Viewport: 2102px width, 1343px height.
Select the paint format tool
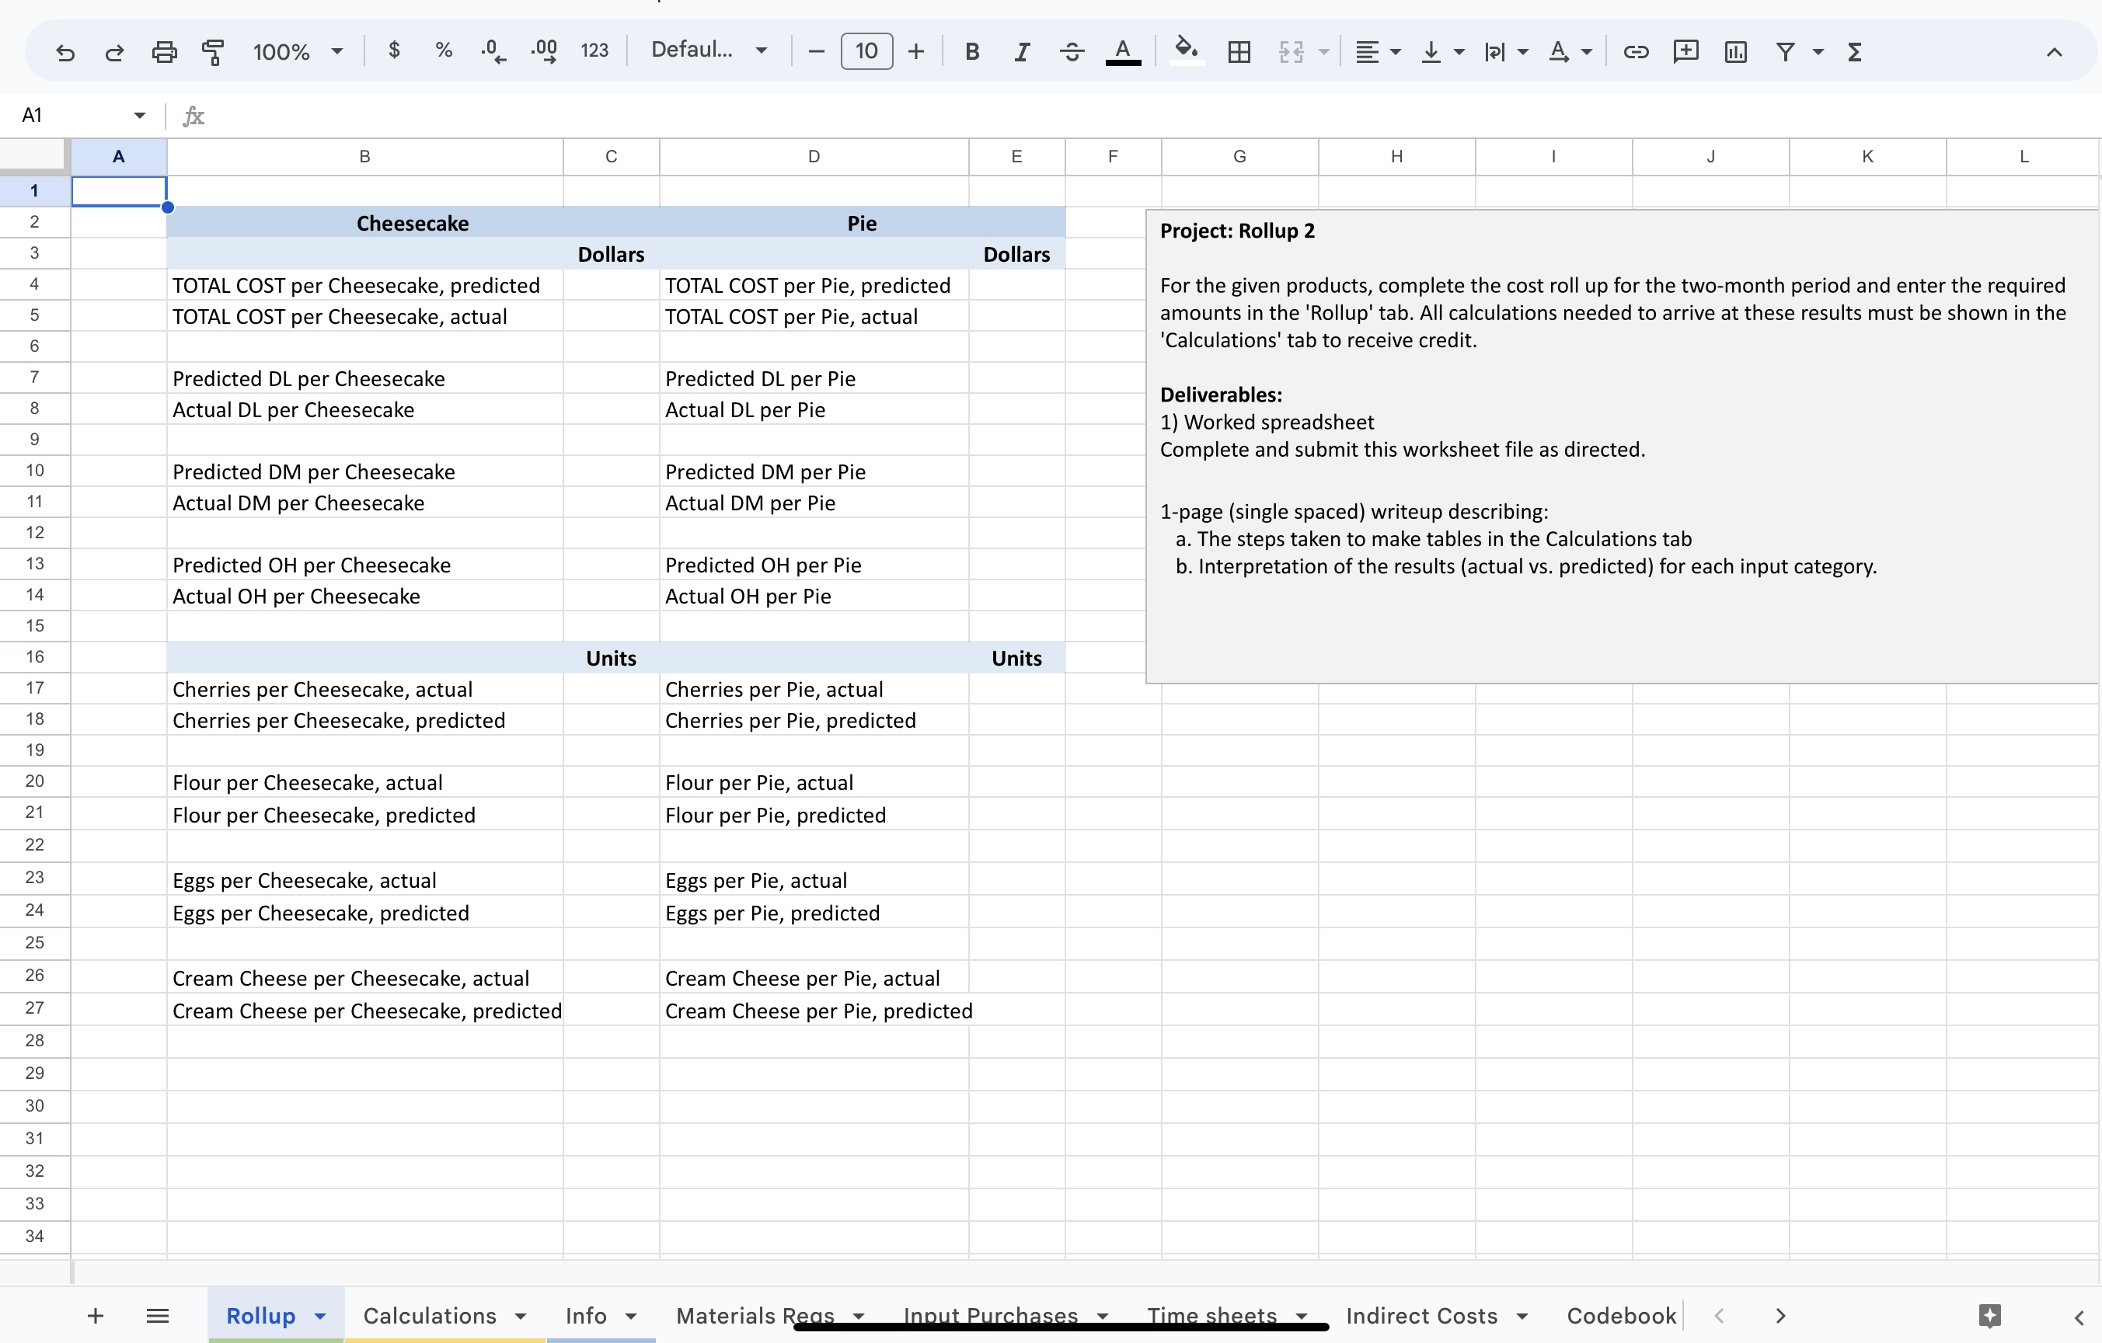(213, 51)
